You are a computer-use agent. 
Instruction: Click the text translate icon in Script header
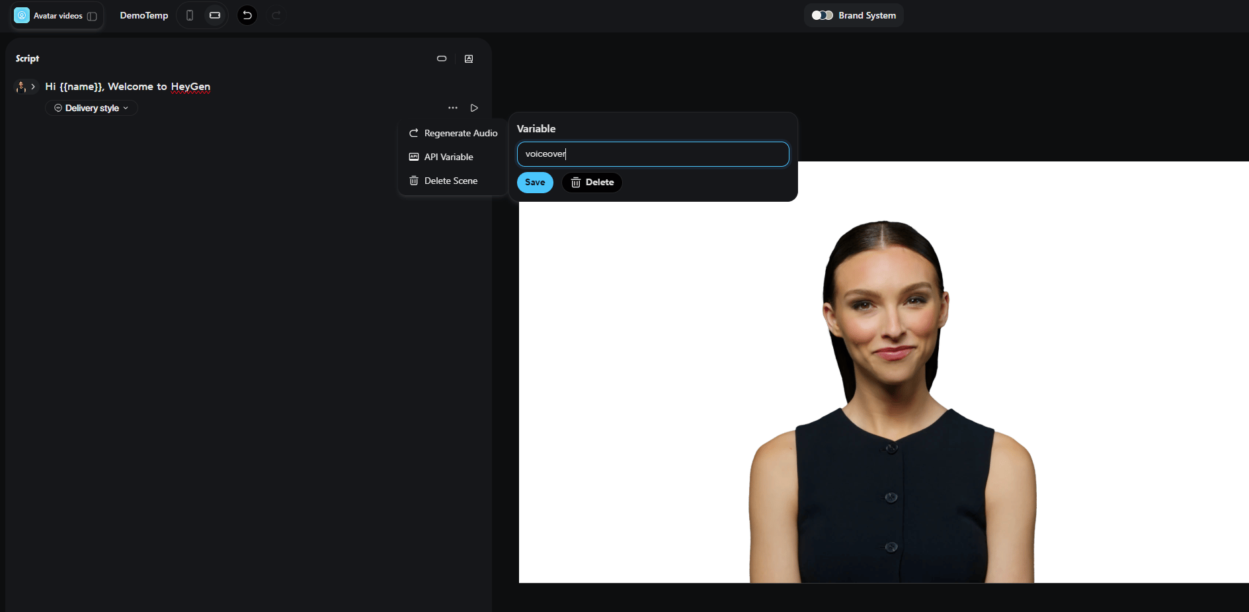[469, 59]
